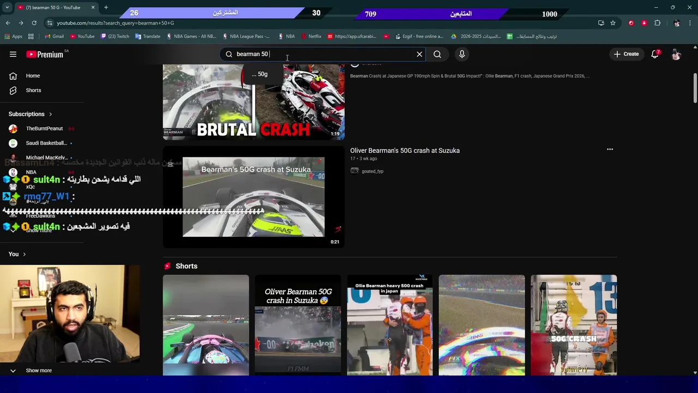Open Chrome three-dot menu
The height and width of the screenshot is (393, 698).
coord(690,23)
